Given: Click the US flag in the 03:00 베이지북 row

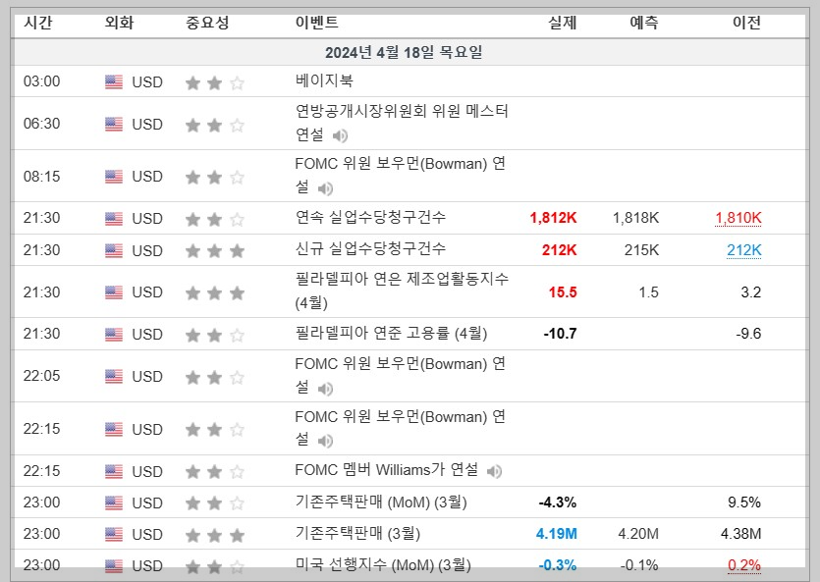Looking at the screenshot, I should point(114,82).
